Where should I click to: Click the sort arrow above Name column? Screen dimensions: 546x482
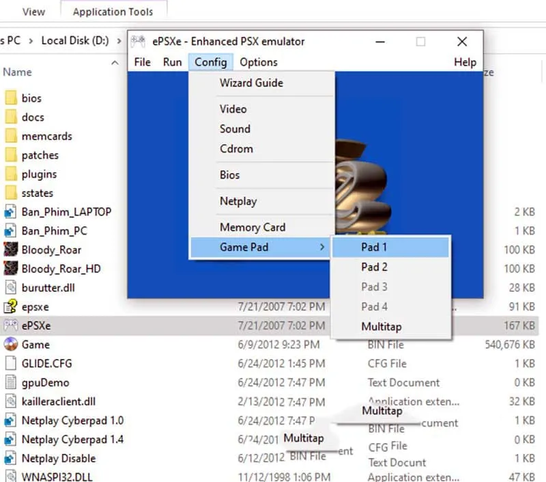(115, 63)
